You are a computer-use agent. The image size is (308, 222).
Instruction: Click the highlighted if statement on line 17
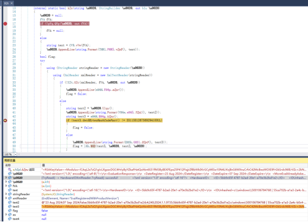pos(65,24)
